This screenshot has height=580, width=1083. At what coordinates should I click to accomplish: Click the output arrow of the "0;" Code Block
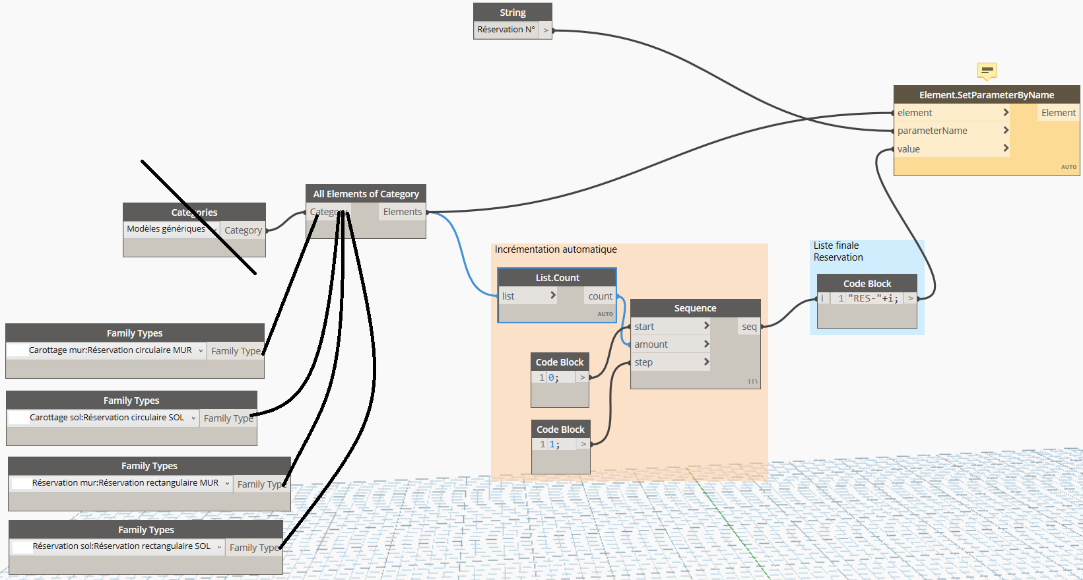tap(583, 377)
